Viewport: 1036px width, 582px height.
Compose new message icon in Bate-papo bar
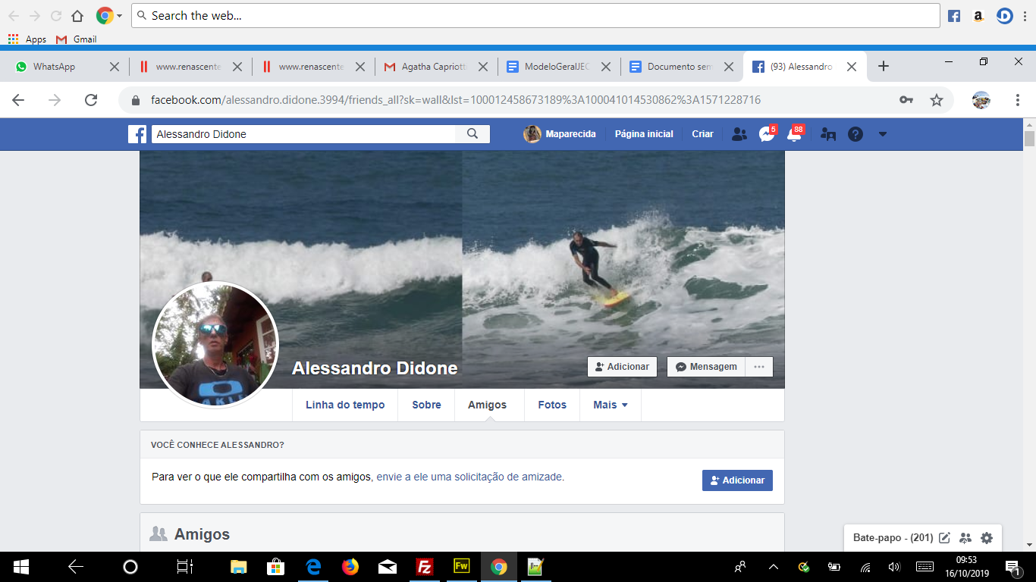(944, 538)
